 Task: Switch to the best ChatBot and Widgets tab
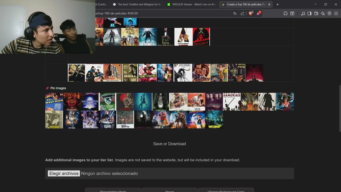coord(137,4)
